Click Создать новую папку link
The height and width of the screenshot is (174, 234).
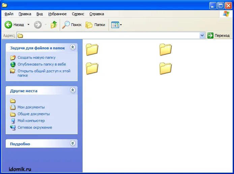click(x=36, y=57)
